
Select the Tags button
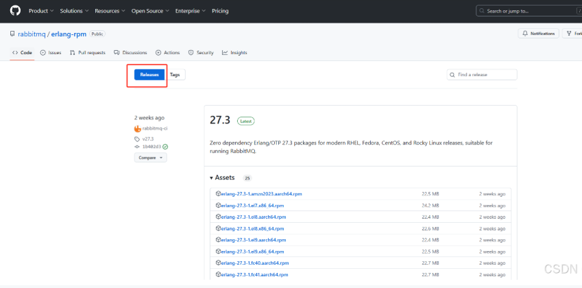click(175, 75)
